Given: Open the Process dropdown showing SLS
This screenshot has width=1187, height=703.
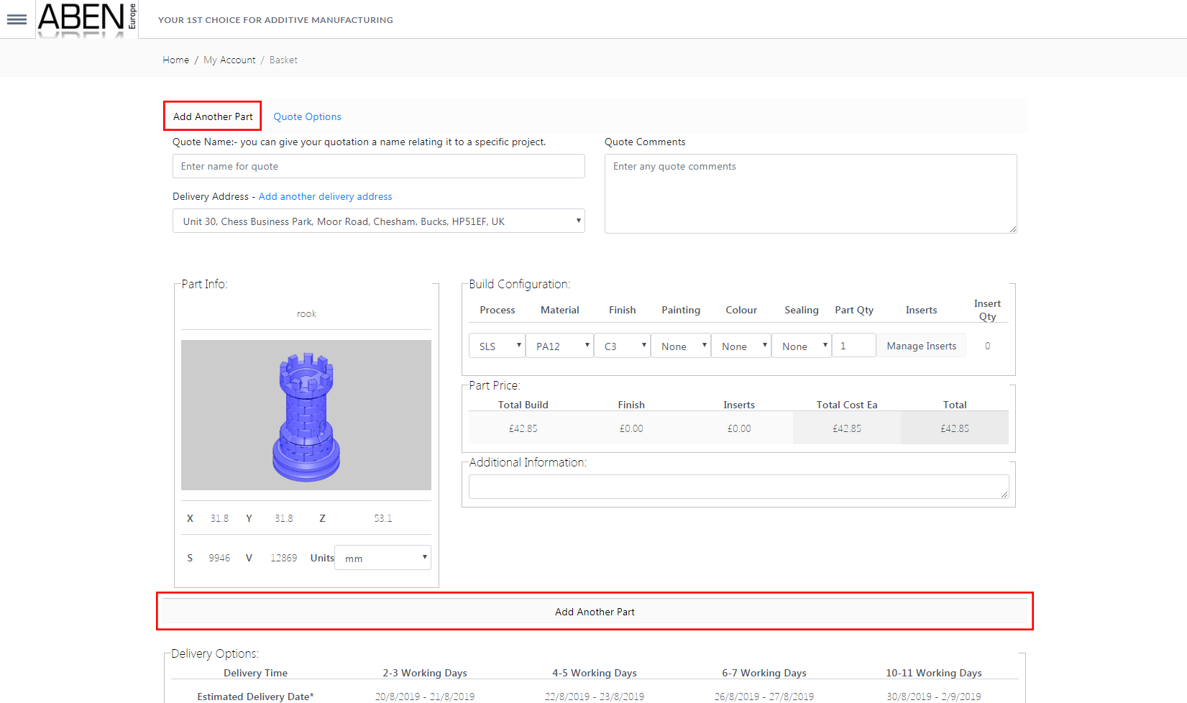Looking at the screenshot, I should pyautogui.click(x=497, y=346).
